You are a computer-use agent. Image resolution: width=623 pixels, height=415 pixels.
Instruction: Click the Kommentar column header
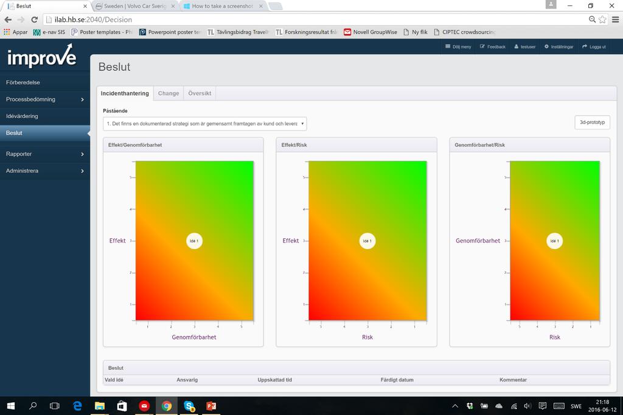click(513, 380)
